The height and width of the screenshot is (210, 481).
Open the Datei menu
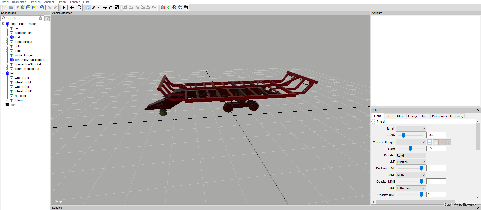[x=5, y=2]
